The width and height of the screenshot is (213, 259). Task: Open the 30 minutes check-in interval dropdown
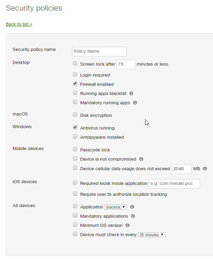point(152,235)
